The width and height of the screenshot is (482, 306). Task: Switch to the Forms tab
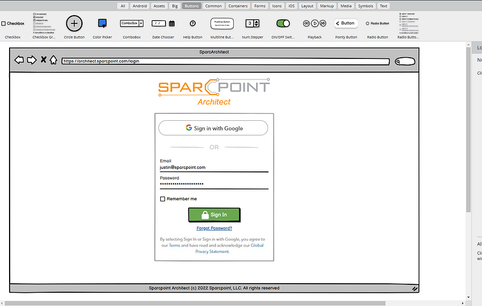260,6
